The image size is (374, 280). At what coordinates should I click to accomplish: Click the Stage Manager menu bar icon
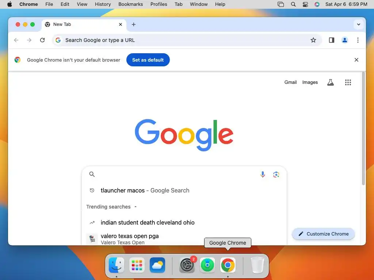[x=281, y=4]
